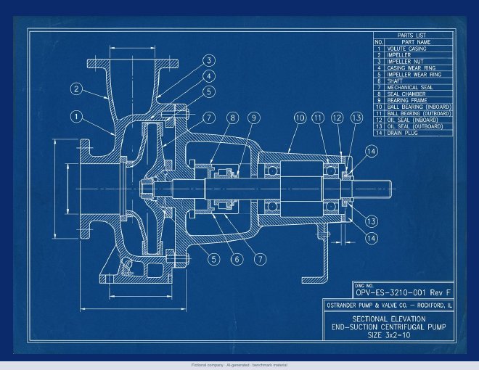The image size is (479, 370).
Task: Select the 'DRAIN PLUG' part name
Action: tap(402, 133)
